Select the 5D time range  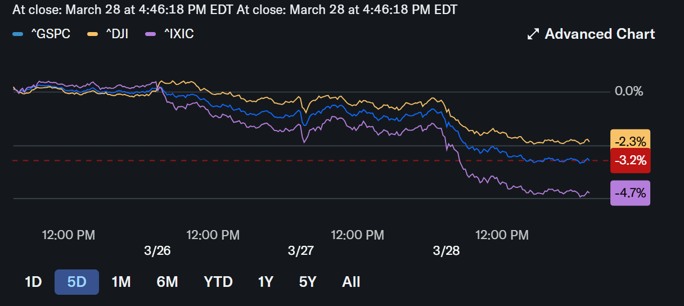[76, 282]
